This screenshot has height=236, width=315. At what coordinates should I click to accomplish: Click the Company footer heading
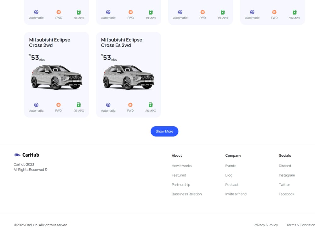[x=233, y=155]
